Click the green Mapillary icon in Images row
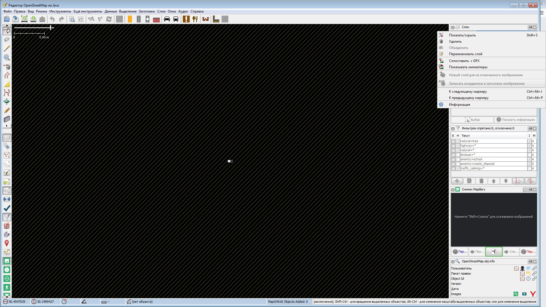 (x=516, y=294)
